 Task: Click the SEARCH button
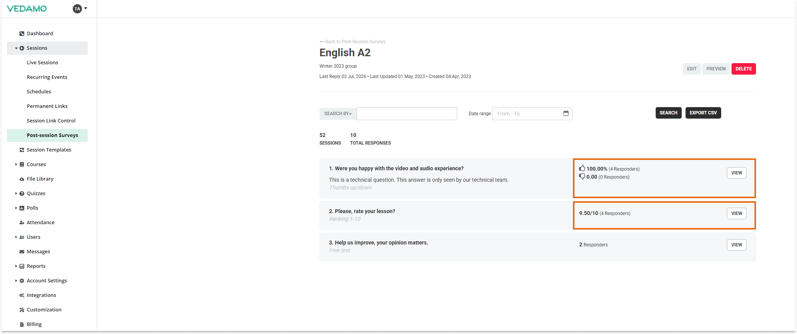click(668, 113)
